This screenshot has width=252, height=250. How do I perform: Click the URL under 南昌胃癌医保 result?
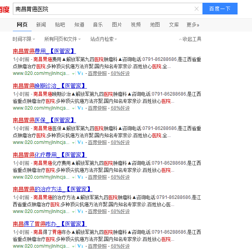(41, 142)
